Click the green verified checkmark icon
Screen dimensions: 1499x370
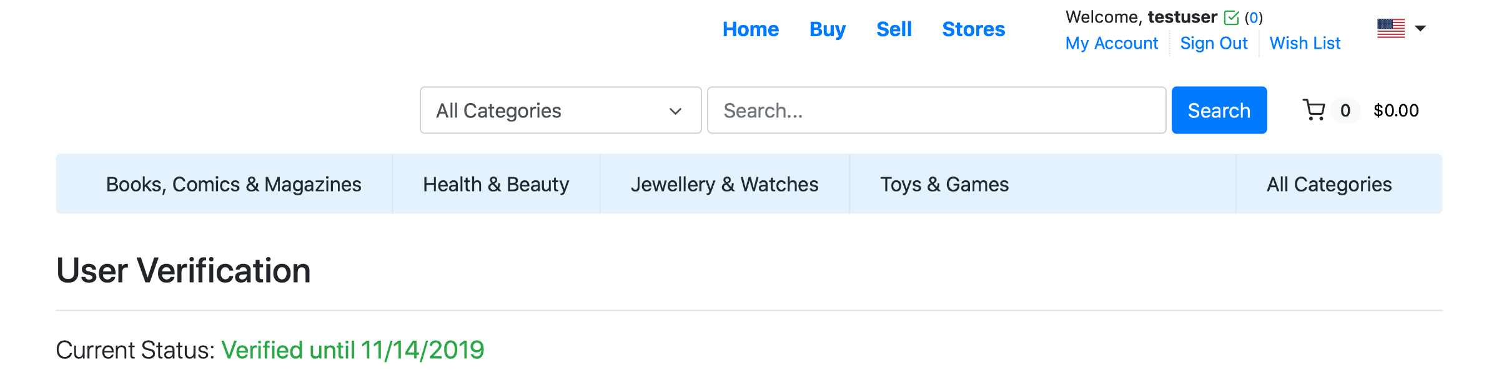[x=1232, y=17]
